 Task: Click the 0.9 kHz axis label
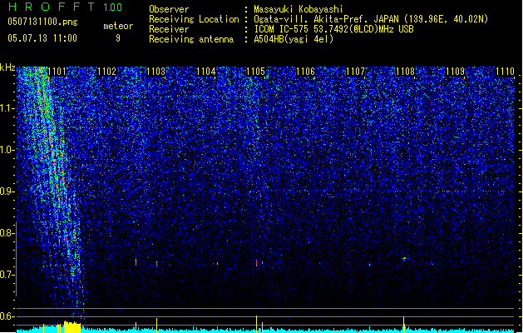[x=7, y=191]
